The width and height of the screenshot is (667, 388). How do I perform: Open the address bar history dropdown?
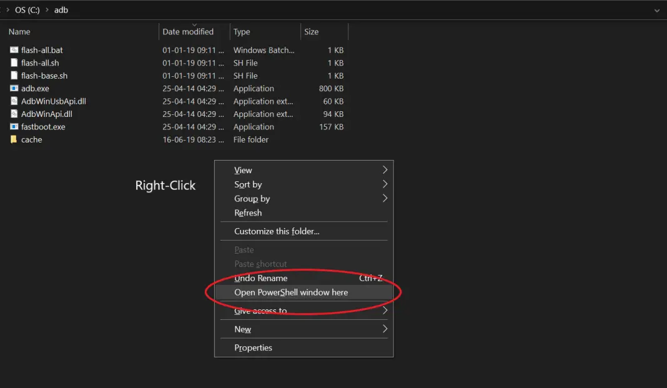coord(656,11)
